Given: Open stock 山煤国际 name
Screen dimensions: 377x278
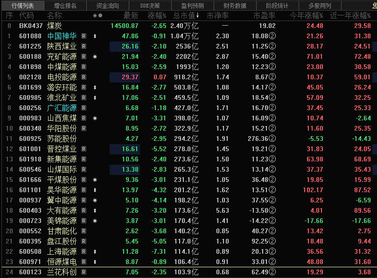Looking at the screenshot, I should (62, 169).
